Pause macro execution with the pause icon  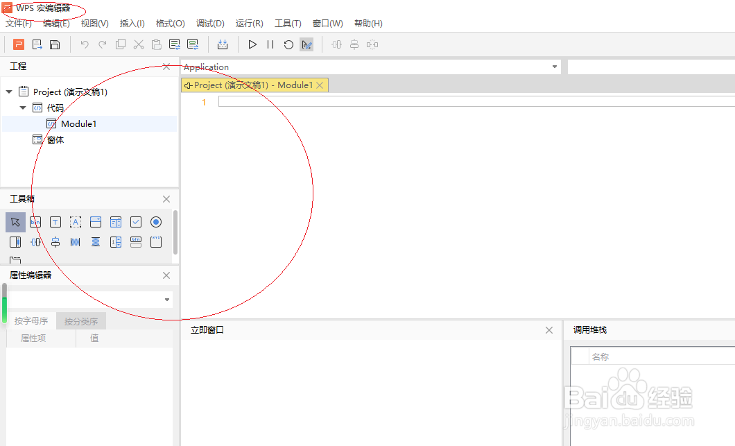(270, 44)
